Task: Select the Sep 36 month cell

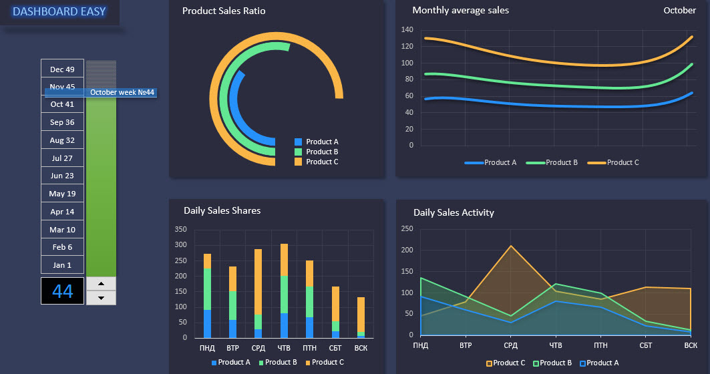Action: [63, 122]
